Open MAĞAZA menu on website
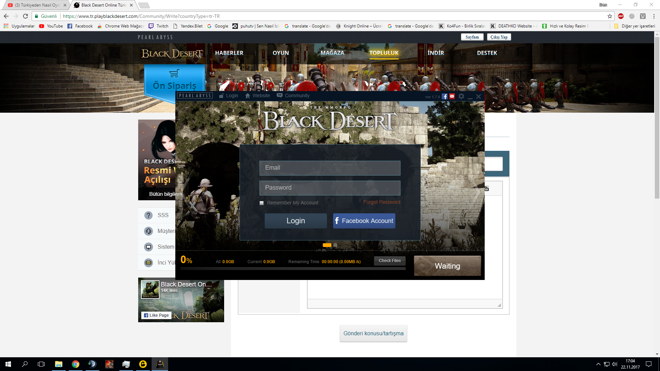660x371 pixels. tap(332, 53)
